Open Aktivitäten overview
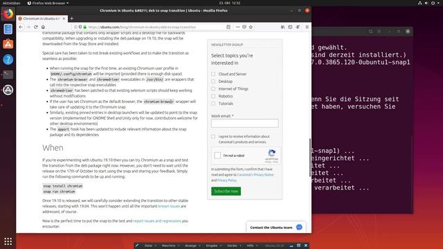The height and width of the screenshot is (249, 443). pos(11,3)
